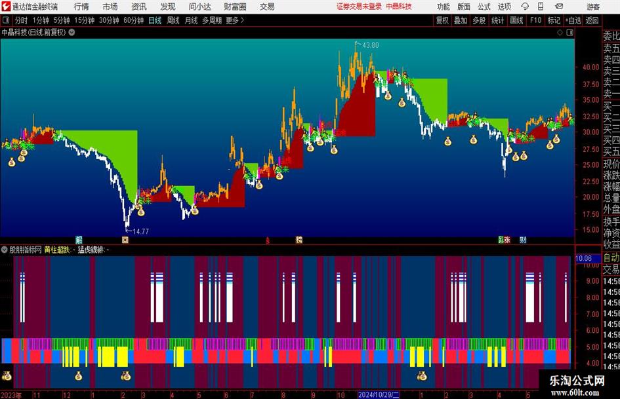Open the F10 company info

pyautogui.click(x=536, y=20)
